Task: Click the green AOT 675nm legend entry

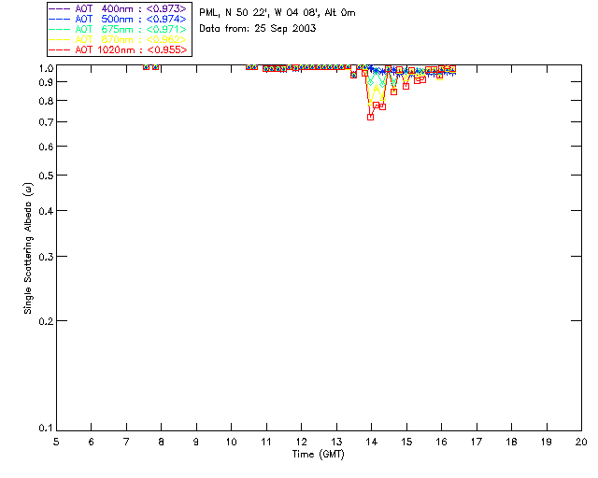Action: click(119, 29)
